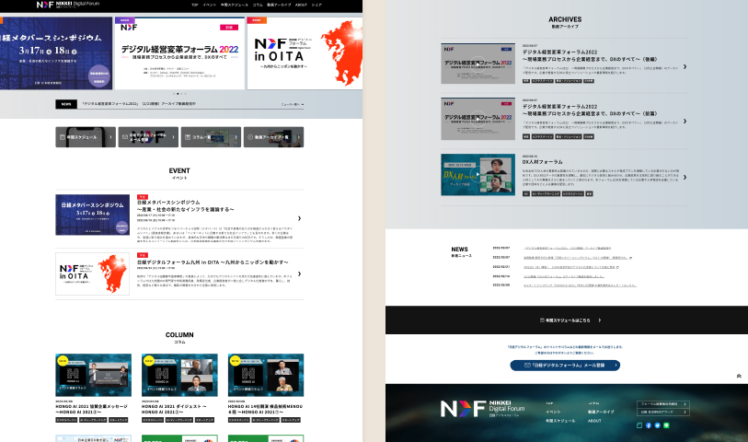Screen dimensions: 748x442
Task: Click the arrow chevron on the in OITA event row
Action: (x=299, y=274)
